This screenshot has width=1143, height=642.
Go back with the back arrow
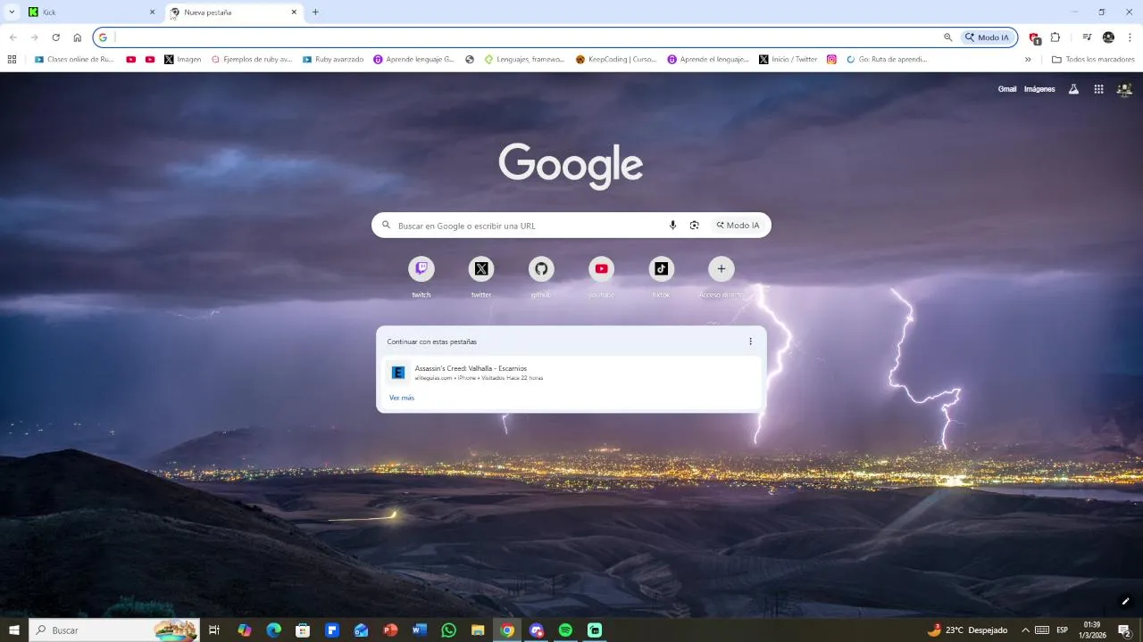[x=13, y=37]
